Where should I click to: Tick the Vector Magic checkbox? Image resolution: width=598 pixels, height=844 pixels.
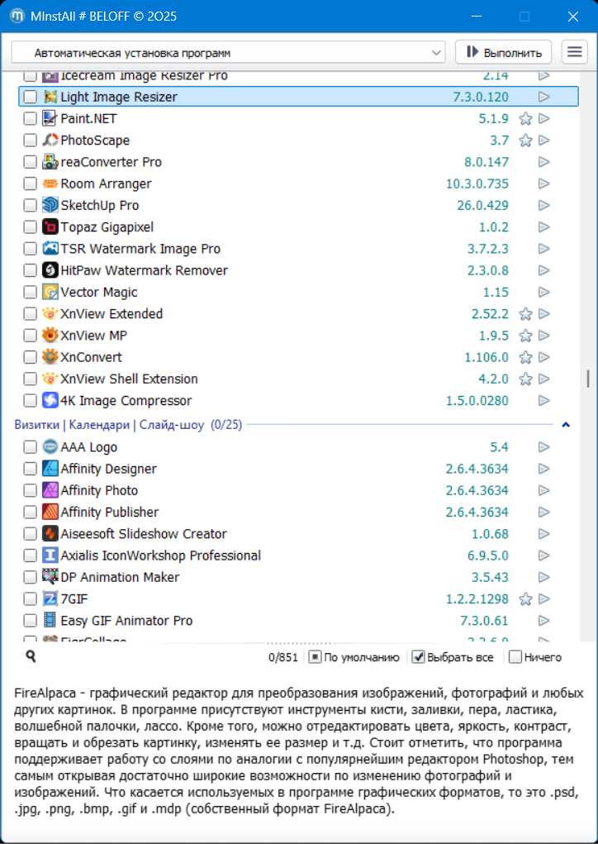click(x=30, y=293)
